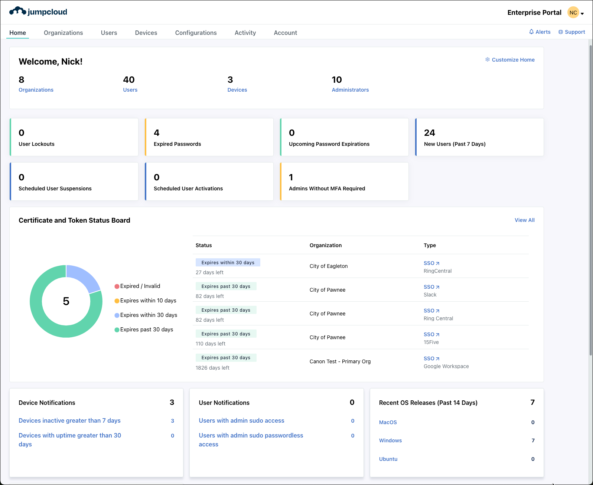Open the Expired Passwords card
Screen dimensions: 593x485
coord(209,137)
